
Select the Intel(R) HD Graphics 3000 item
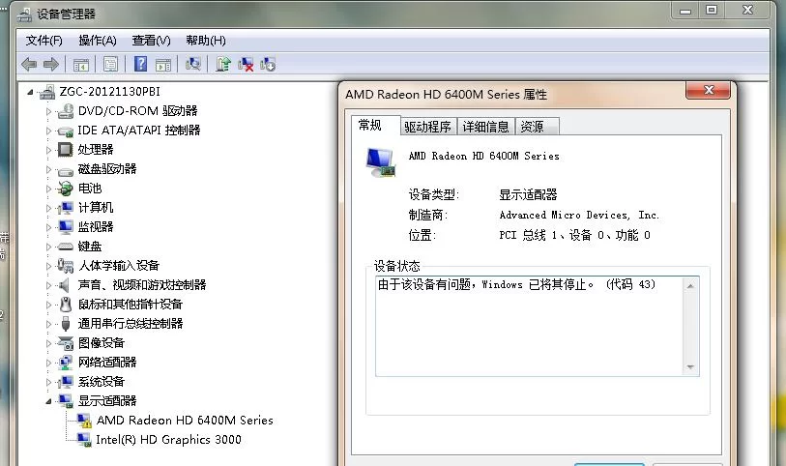tap(168, 440)
